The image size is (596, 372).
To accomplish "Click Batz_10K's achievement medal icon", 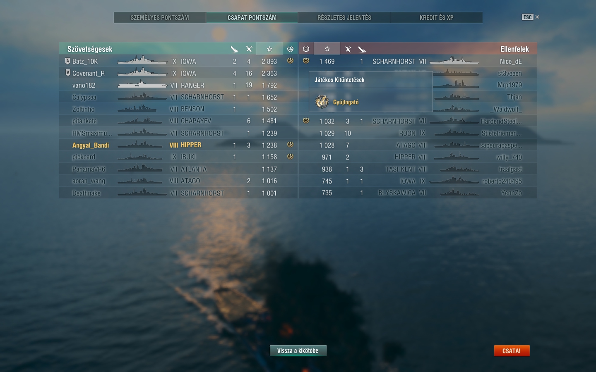I will (x=290, y=61).
